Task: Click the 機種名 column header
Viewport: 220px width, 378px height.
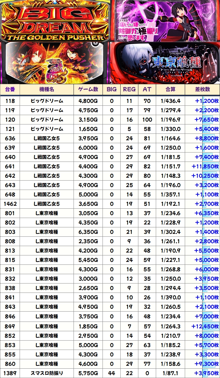Action: 47,90
